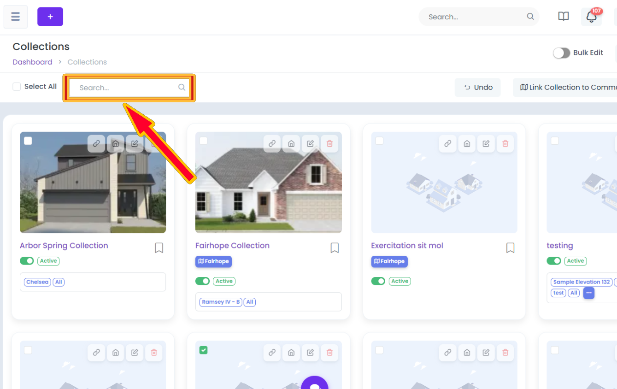The height and width of the screenshot is (389, 617).
Task: Click Fairhope tag on Exercitation sit mol card
Action: [x=389, y=261]
